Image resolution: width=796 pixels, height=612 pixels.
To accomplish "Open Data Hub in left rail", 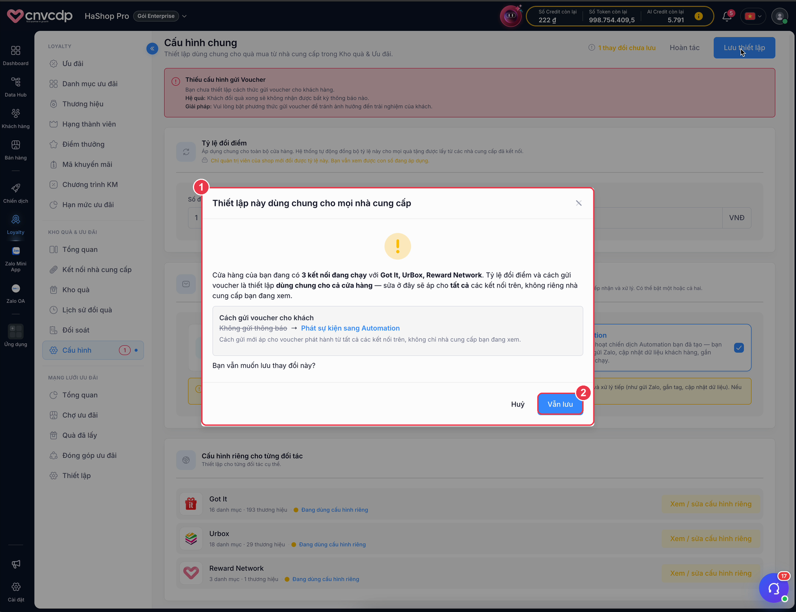I will [x=16, y=87].
